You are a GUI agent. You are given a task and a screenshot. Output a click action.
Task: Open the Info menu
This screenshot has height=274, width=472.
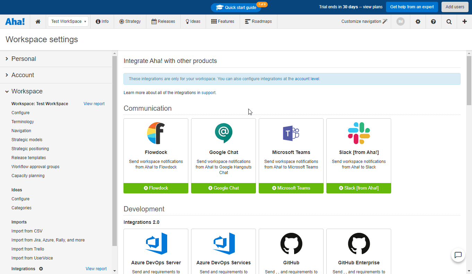click(102, 21)
